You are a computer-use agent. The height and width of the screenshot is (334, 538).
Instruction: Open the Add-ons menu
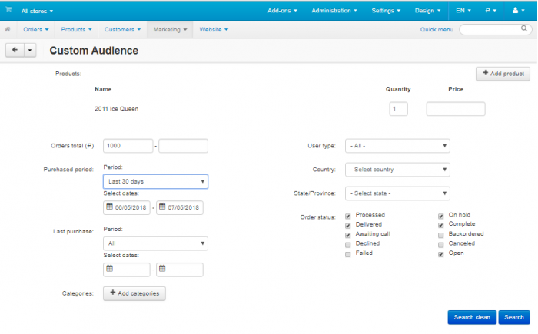click(x=282, y=11)
